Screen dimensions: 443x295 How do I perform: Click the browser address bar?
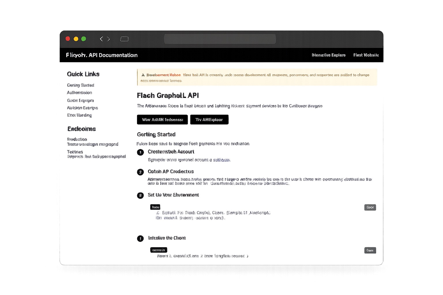pos(220,39)
